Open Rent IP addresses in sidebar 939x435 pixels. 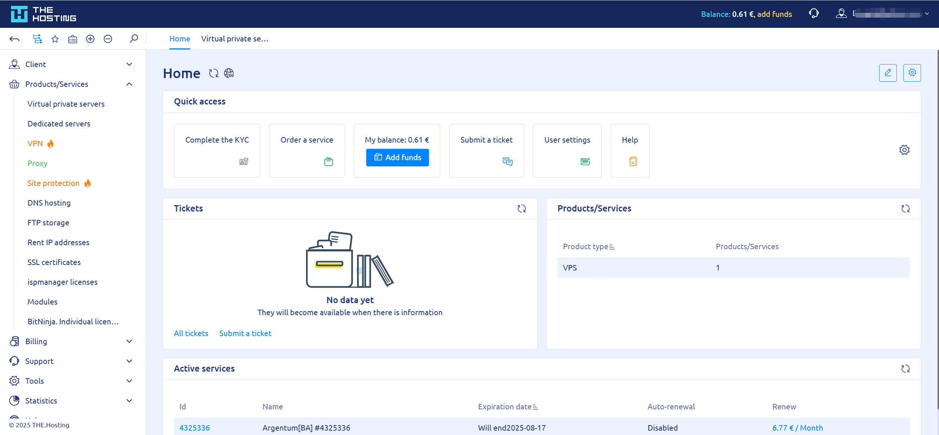(x=58, y=243)
